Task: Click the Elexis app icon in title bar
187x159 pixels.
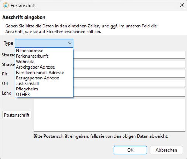Action: pos(6,5)
